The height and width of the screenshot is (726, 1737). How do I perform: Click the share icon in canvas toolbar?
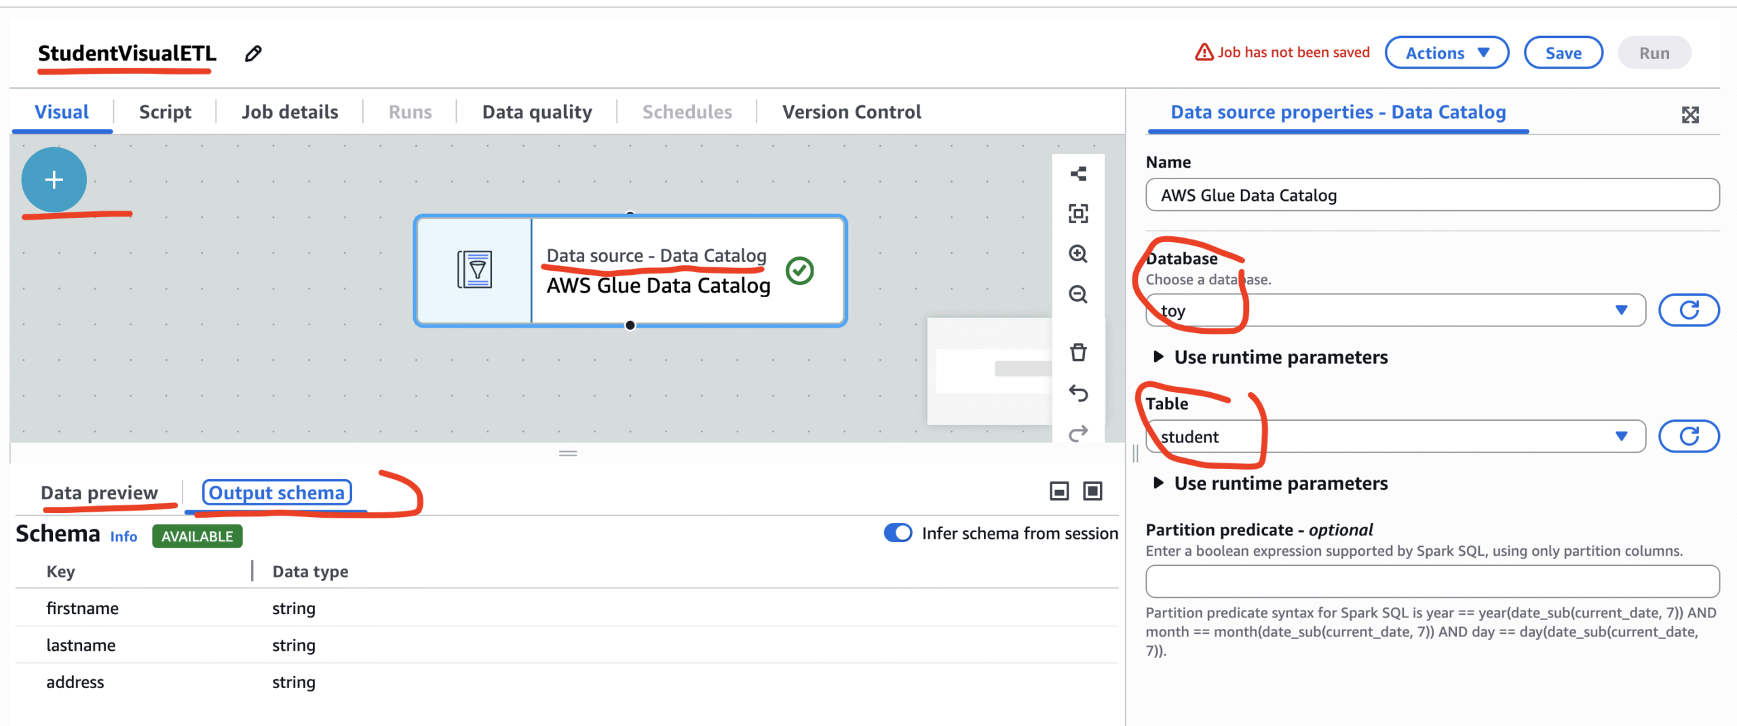pos(1078,174)
